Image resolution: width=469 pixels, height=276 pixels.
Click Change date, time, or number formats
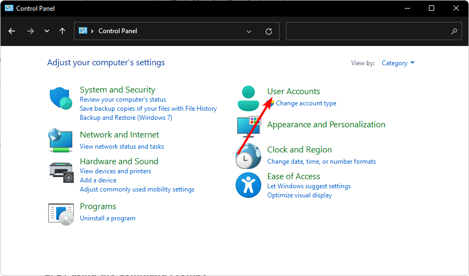click(x=321, y=162)
